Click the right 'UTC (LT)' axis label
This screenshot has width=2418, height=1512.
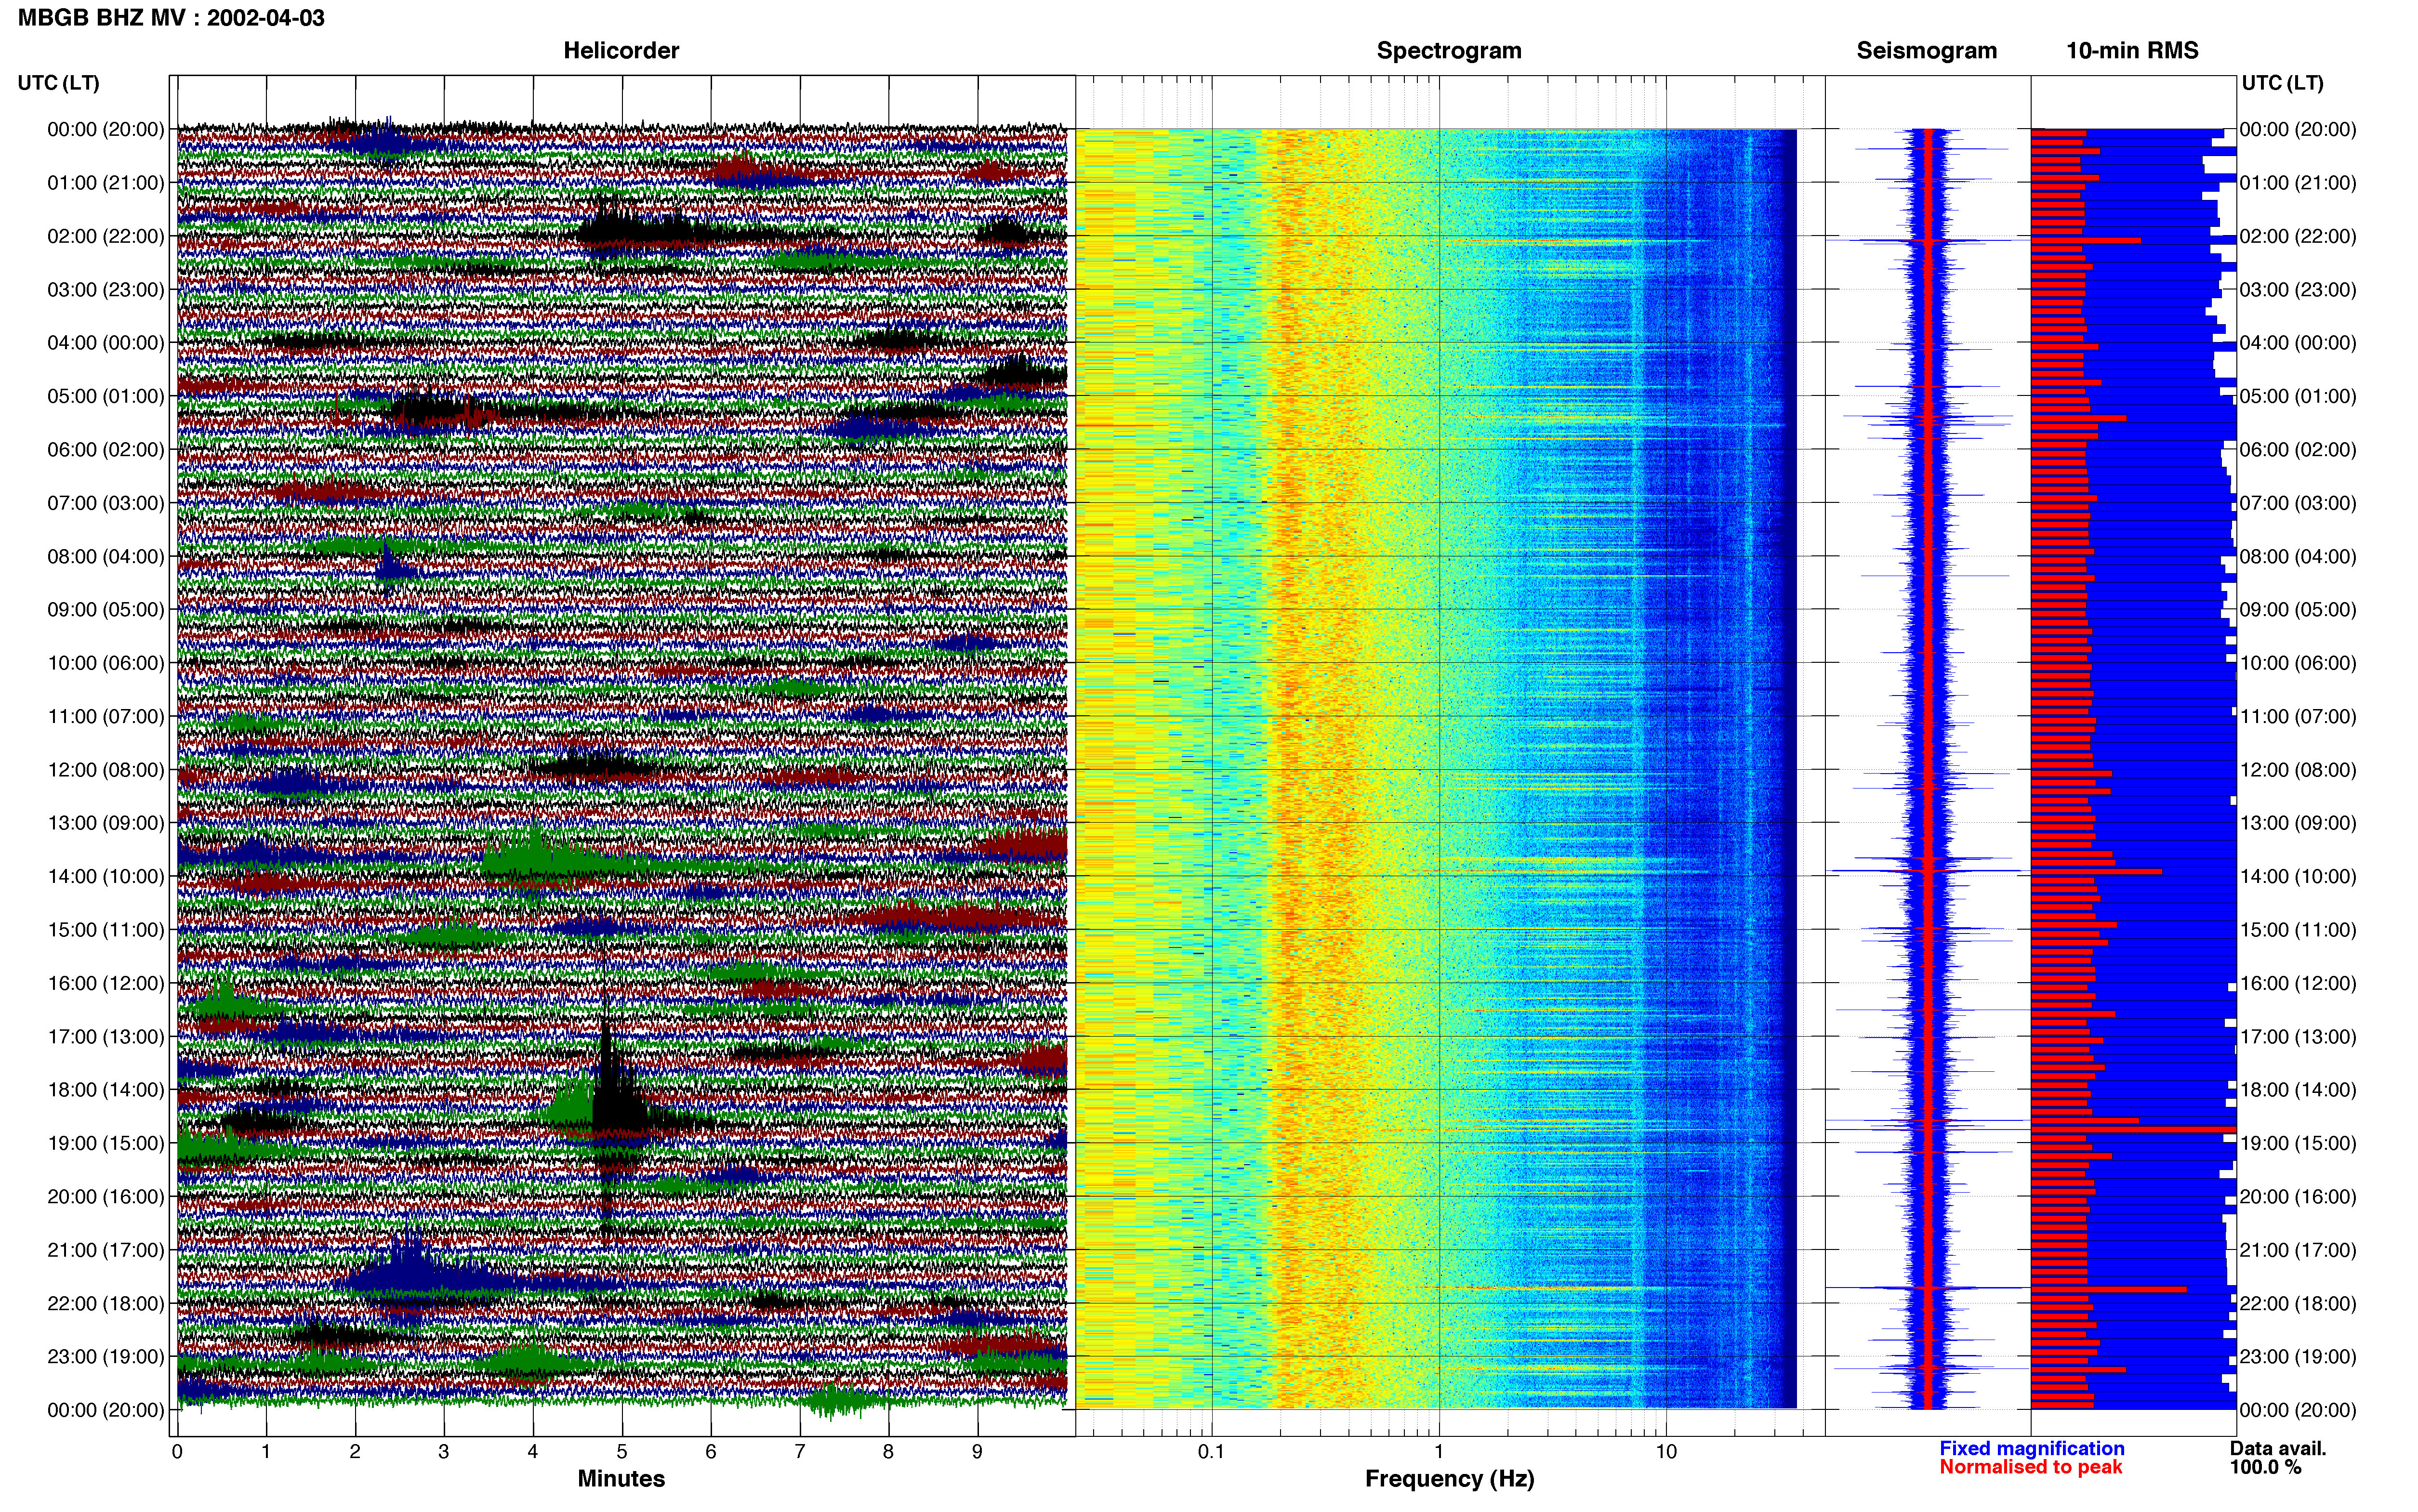point(2283,83)
